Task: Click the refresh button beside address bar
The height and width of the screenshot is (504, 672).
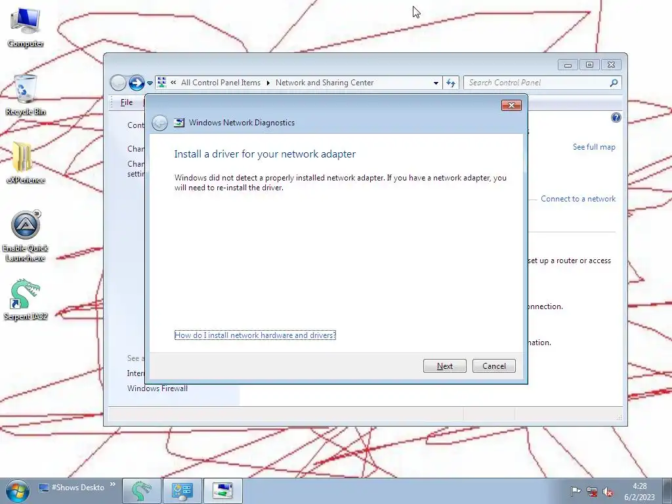Action: pyautogui.click(x=451, y=83)
